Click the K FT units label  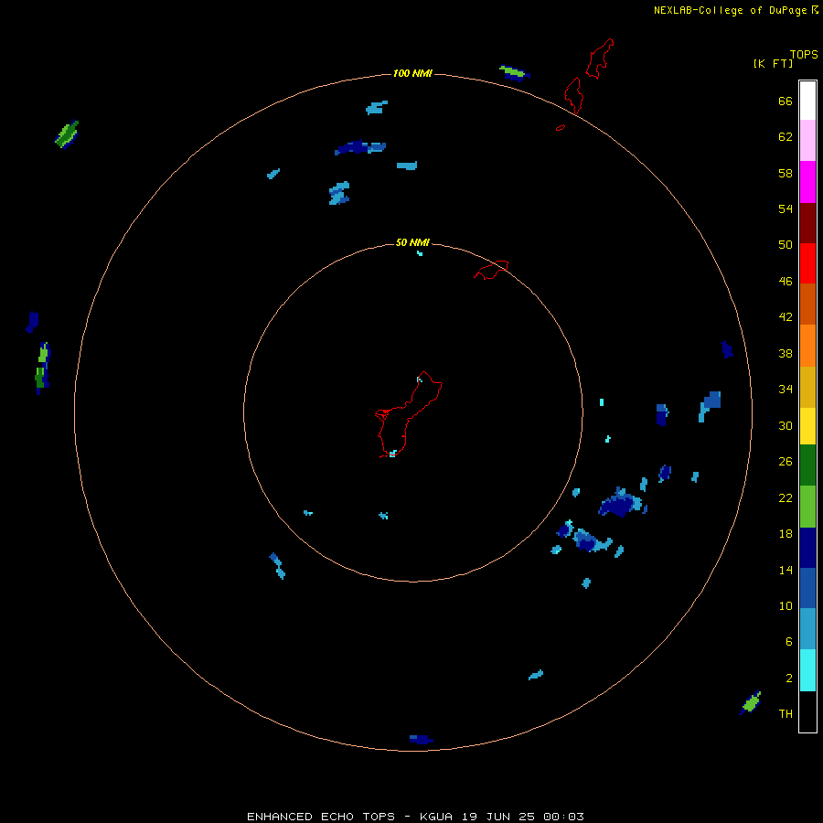pos(773,63)
